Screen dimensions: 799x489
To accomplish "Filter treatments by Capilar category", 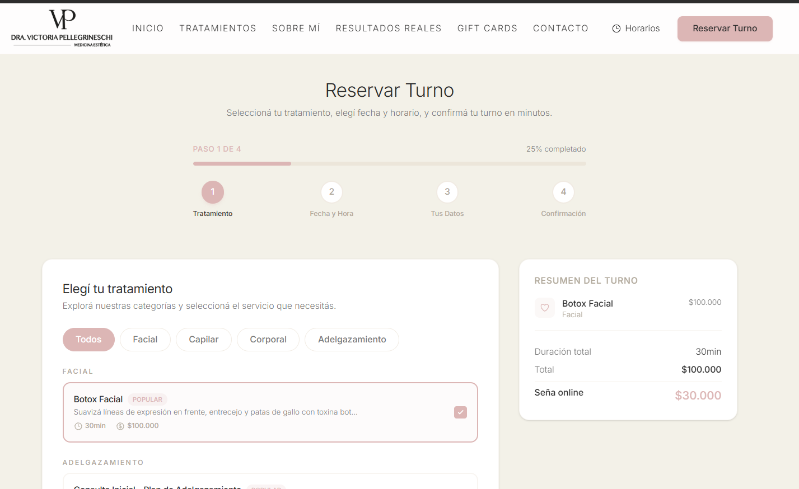I will pyautogui.click(x=203, y=340).
